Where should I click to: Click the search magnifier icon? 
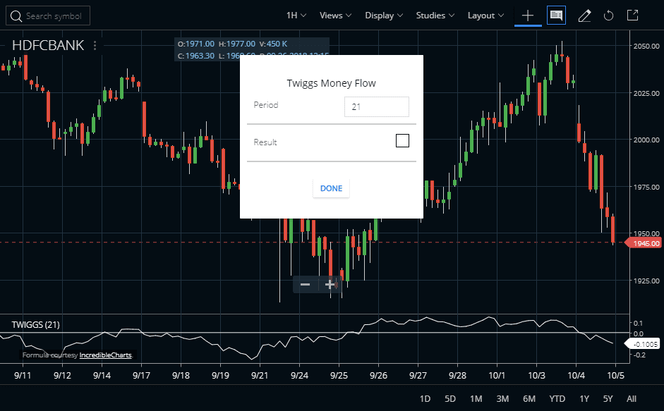16,16
